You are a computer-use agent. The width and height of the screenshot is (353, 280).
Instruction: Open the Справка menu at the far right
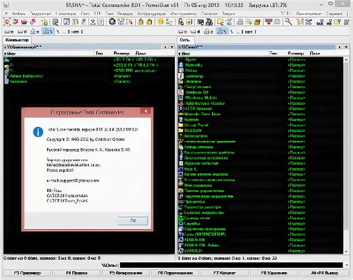(334, 14)
